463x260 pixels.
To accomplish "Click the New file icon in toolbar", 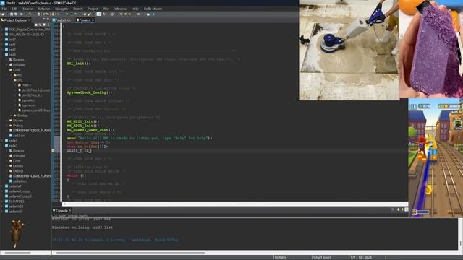I will point(3,14).
